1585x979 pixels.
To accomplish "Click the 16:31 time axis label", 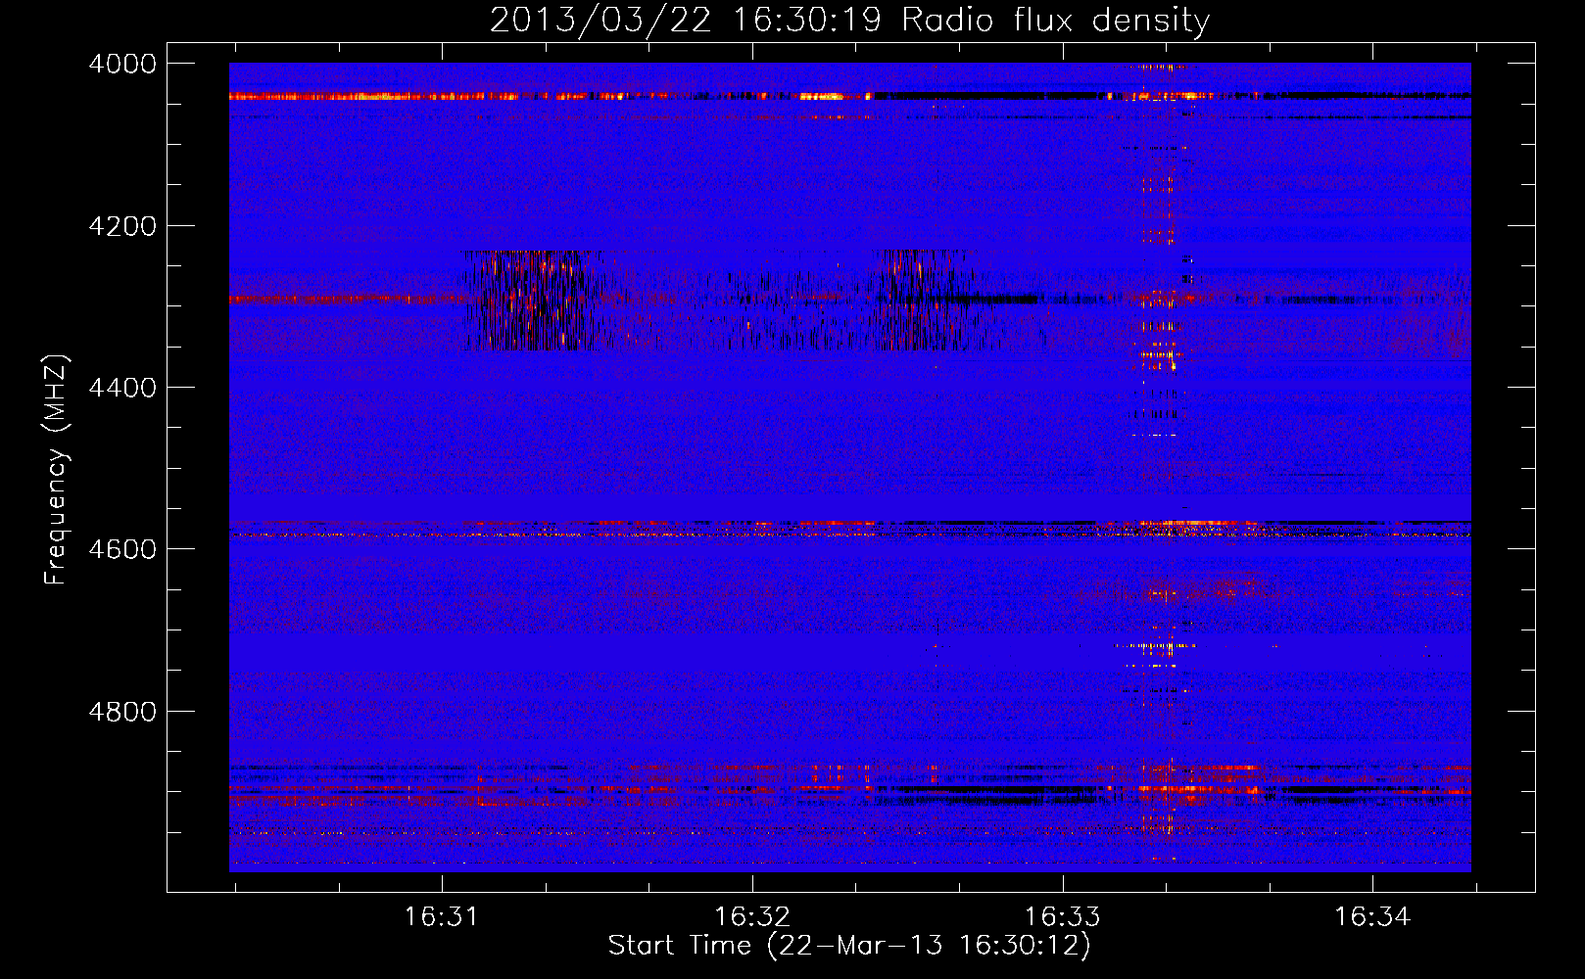I will (441, 916).
